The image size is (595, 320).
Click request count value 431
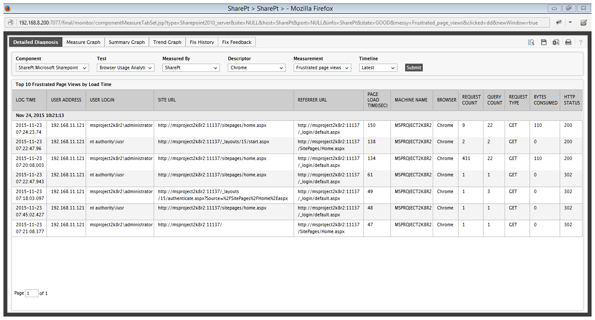click(466, 159)
